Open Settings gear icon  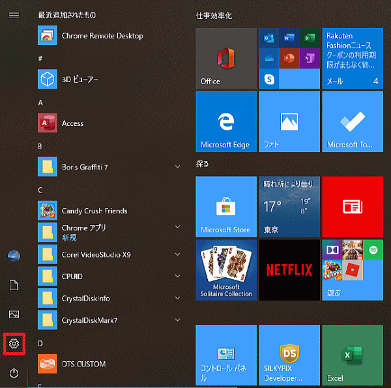point(14,344)
